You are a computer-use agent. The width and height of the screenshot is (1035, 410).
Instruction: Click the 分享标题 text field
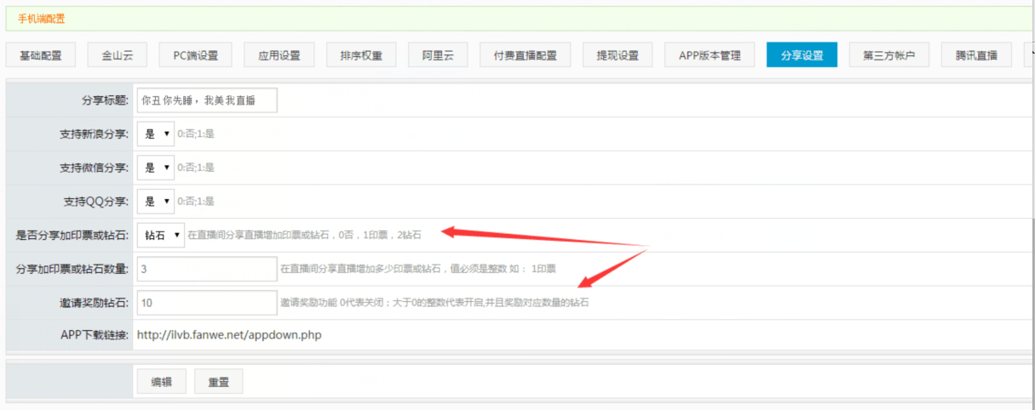coord(207,100)
